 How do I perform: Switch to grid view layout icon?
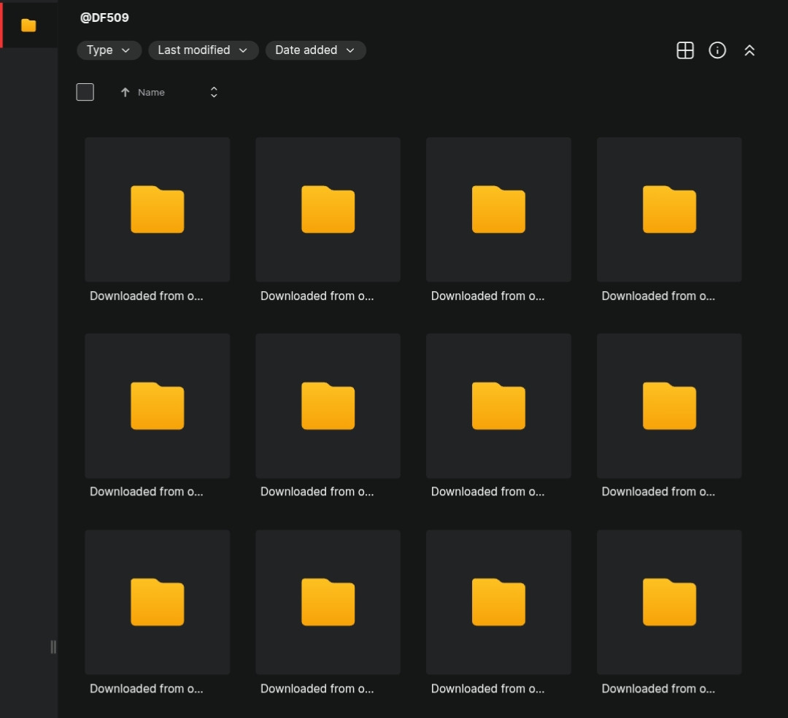tap(684, 50)
